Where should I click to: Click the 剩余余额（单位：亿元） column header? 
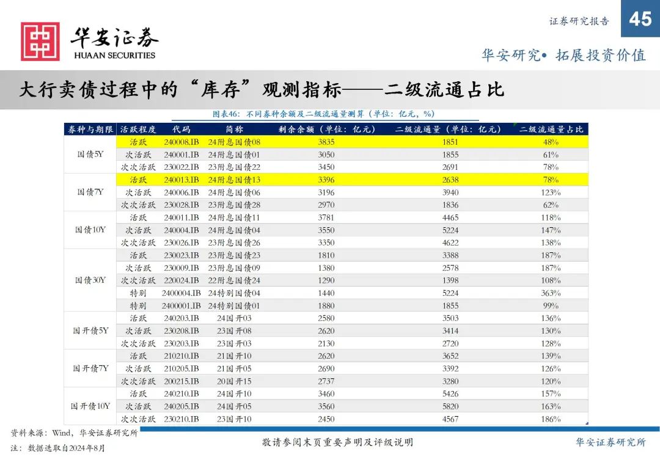[x=326, y=129]
